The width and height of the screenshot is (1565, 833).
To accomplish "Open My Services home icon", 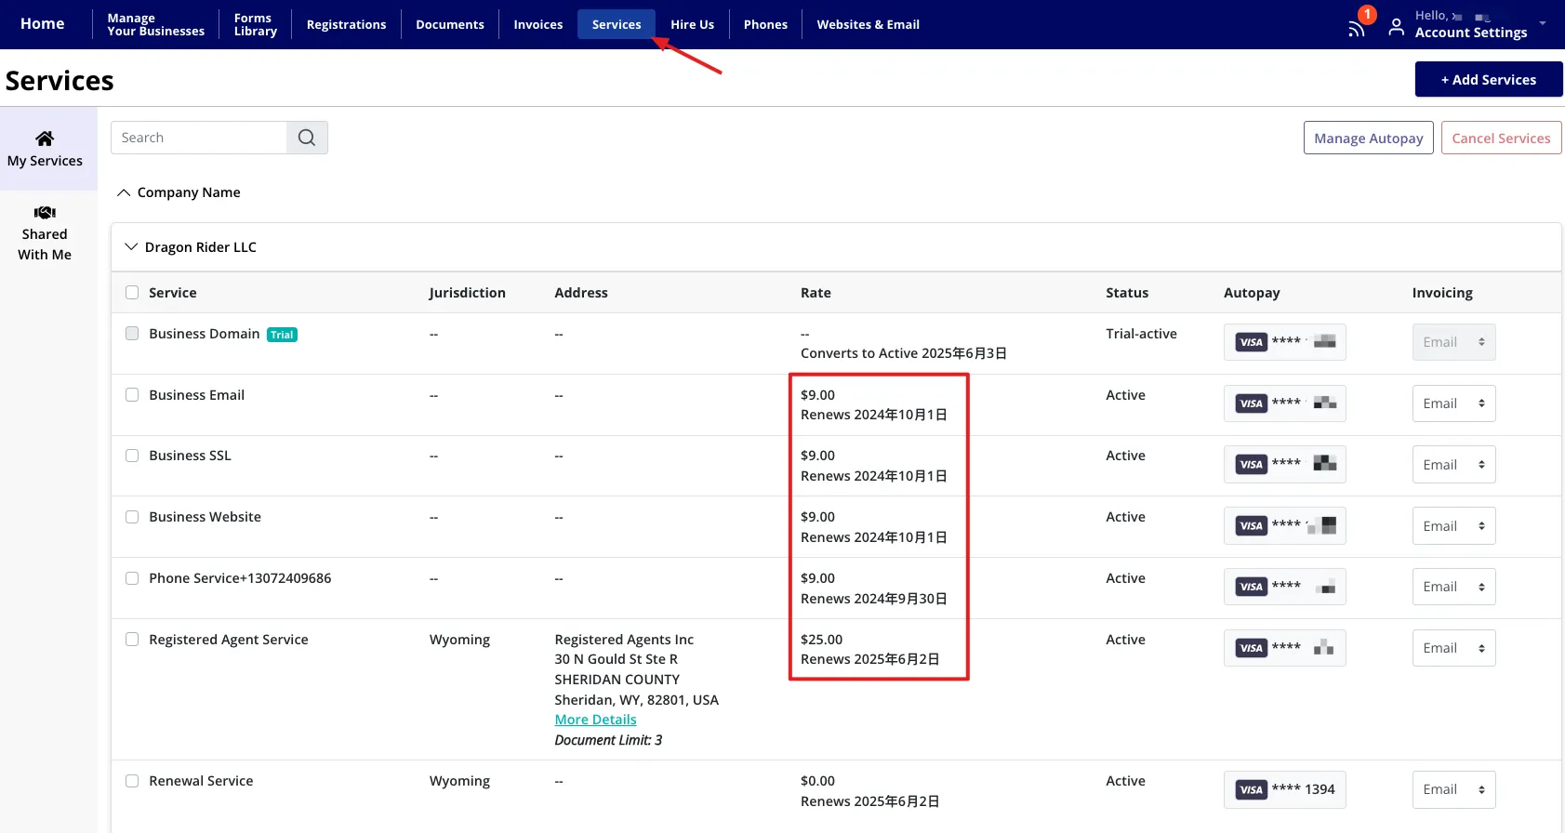I will coord(45,139).
